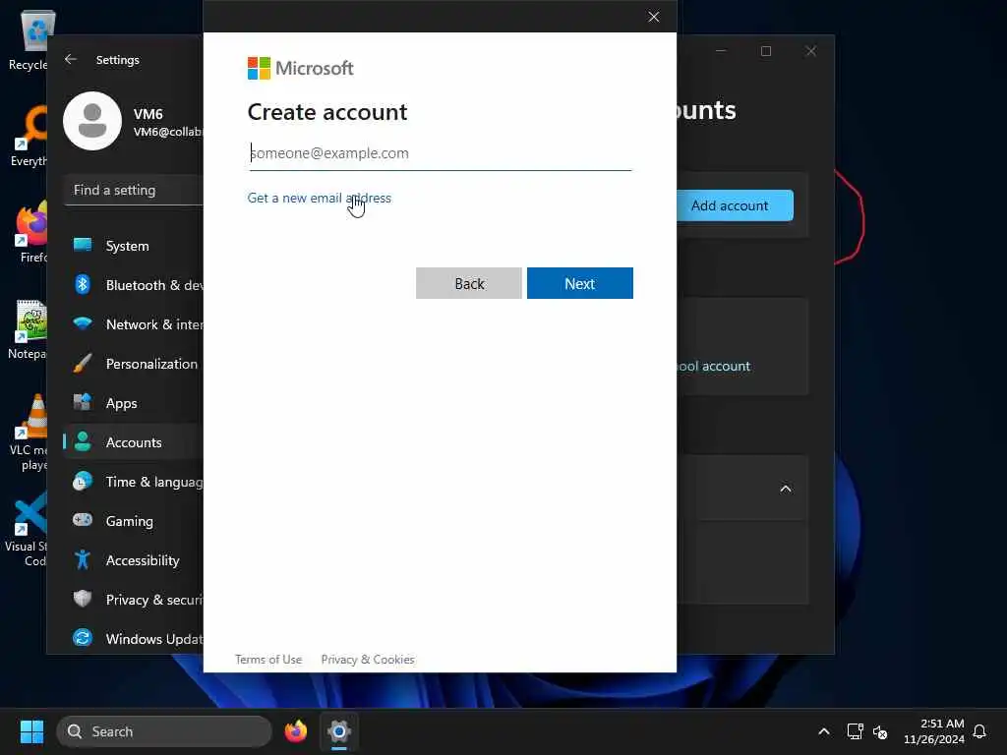
Task: Maximize the Settings window
Action: click(x=766, y=51)
